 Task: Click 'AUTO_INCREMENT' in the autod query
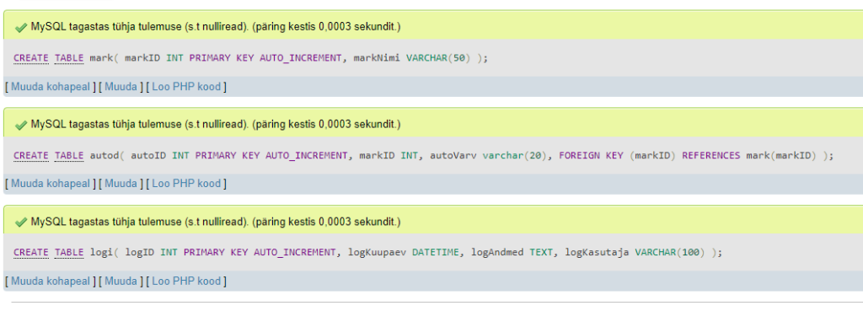point(307,155)
